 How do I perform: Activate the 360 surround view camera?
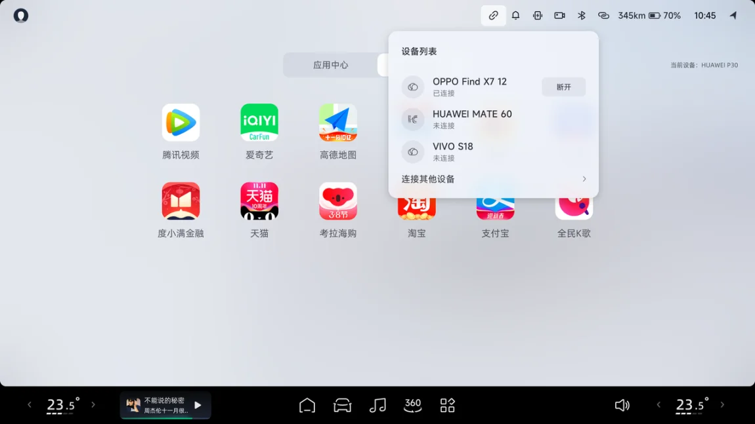pos(413,405)
